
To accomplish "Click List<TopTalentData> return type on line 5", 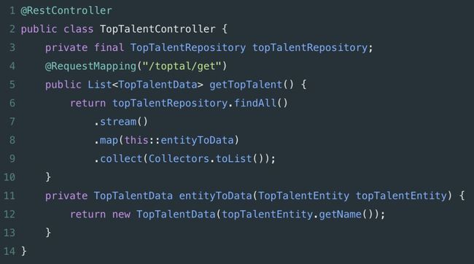I will pos(145,85).
